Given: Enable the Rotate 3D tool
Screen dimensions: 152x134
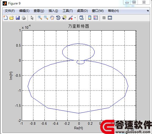Looking at the screenshot, I should (x=58, y=18).
